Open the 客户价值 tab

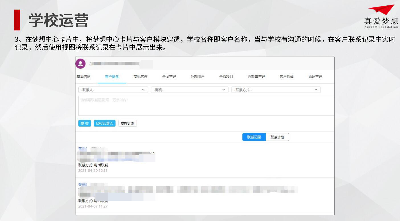pyautogui.click(x=287, y=77)
